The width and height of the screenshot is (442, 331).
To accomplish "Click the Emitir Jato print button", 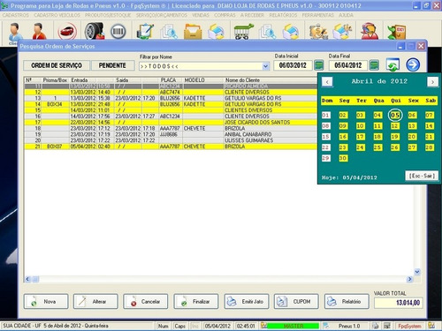I will click(x=247, y=302).
